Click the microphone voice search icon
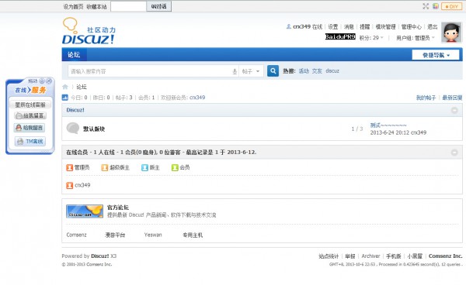 tap(235, 71)
